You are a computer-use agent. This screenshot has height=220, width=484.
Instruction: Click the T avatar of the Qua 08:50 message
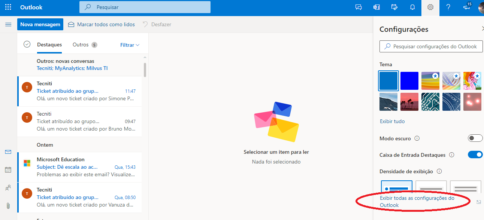(27, 193)
